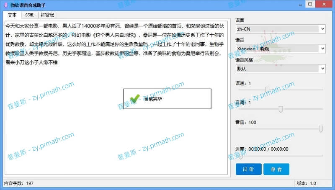Expand the 语言 zh-CN dropdown
The width and height of the screenshot is (335, 190).
(x=281, y=29)
